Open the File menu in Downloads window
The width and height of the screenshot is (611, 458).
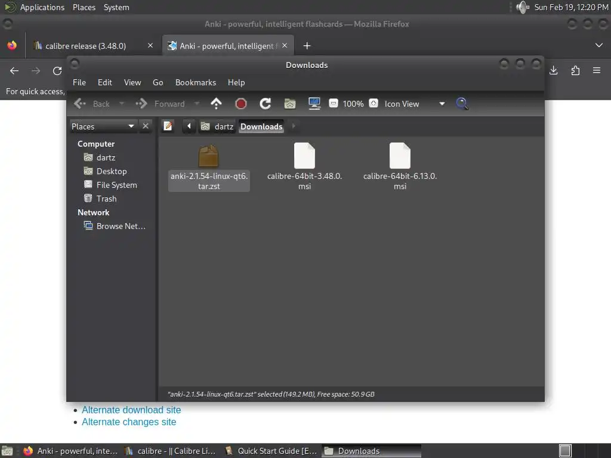tap(79, 82)
